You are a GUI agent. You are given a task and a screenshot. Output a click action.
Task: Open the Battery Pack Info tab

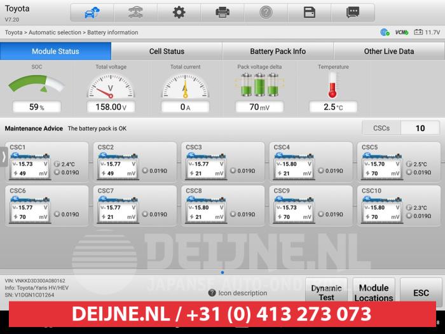278,52
